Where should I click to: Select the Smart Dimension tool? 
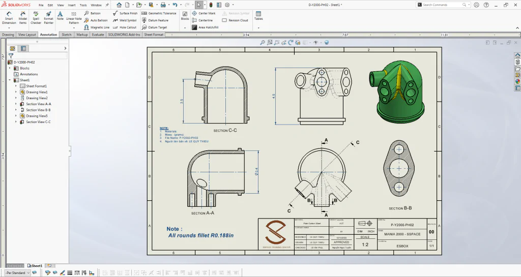tap(9, 18)
